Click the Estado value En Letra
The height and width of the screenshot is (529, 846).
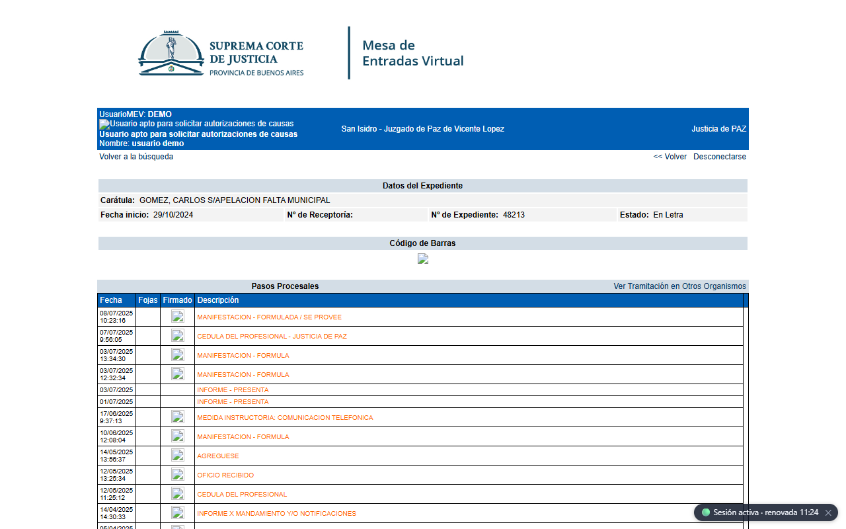tap(668, 215)
